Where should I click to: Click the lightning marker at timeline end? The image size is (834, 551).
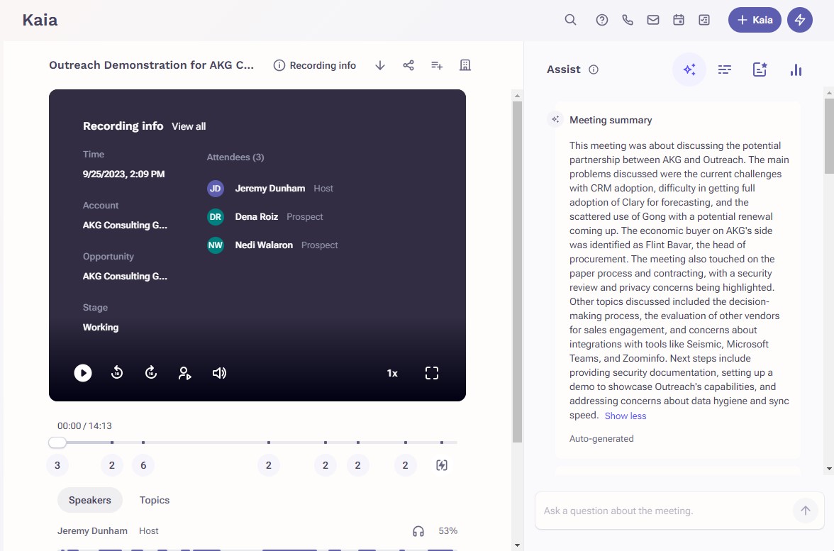(x=441, y=465)
